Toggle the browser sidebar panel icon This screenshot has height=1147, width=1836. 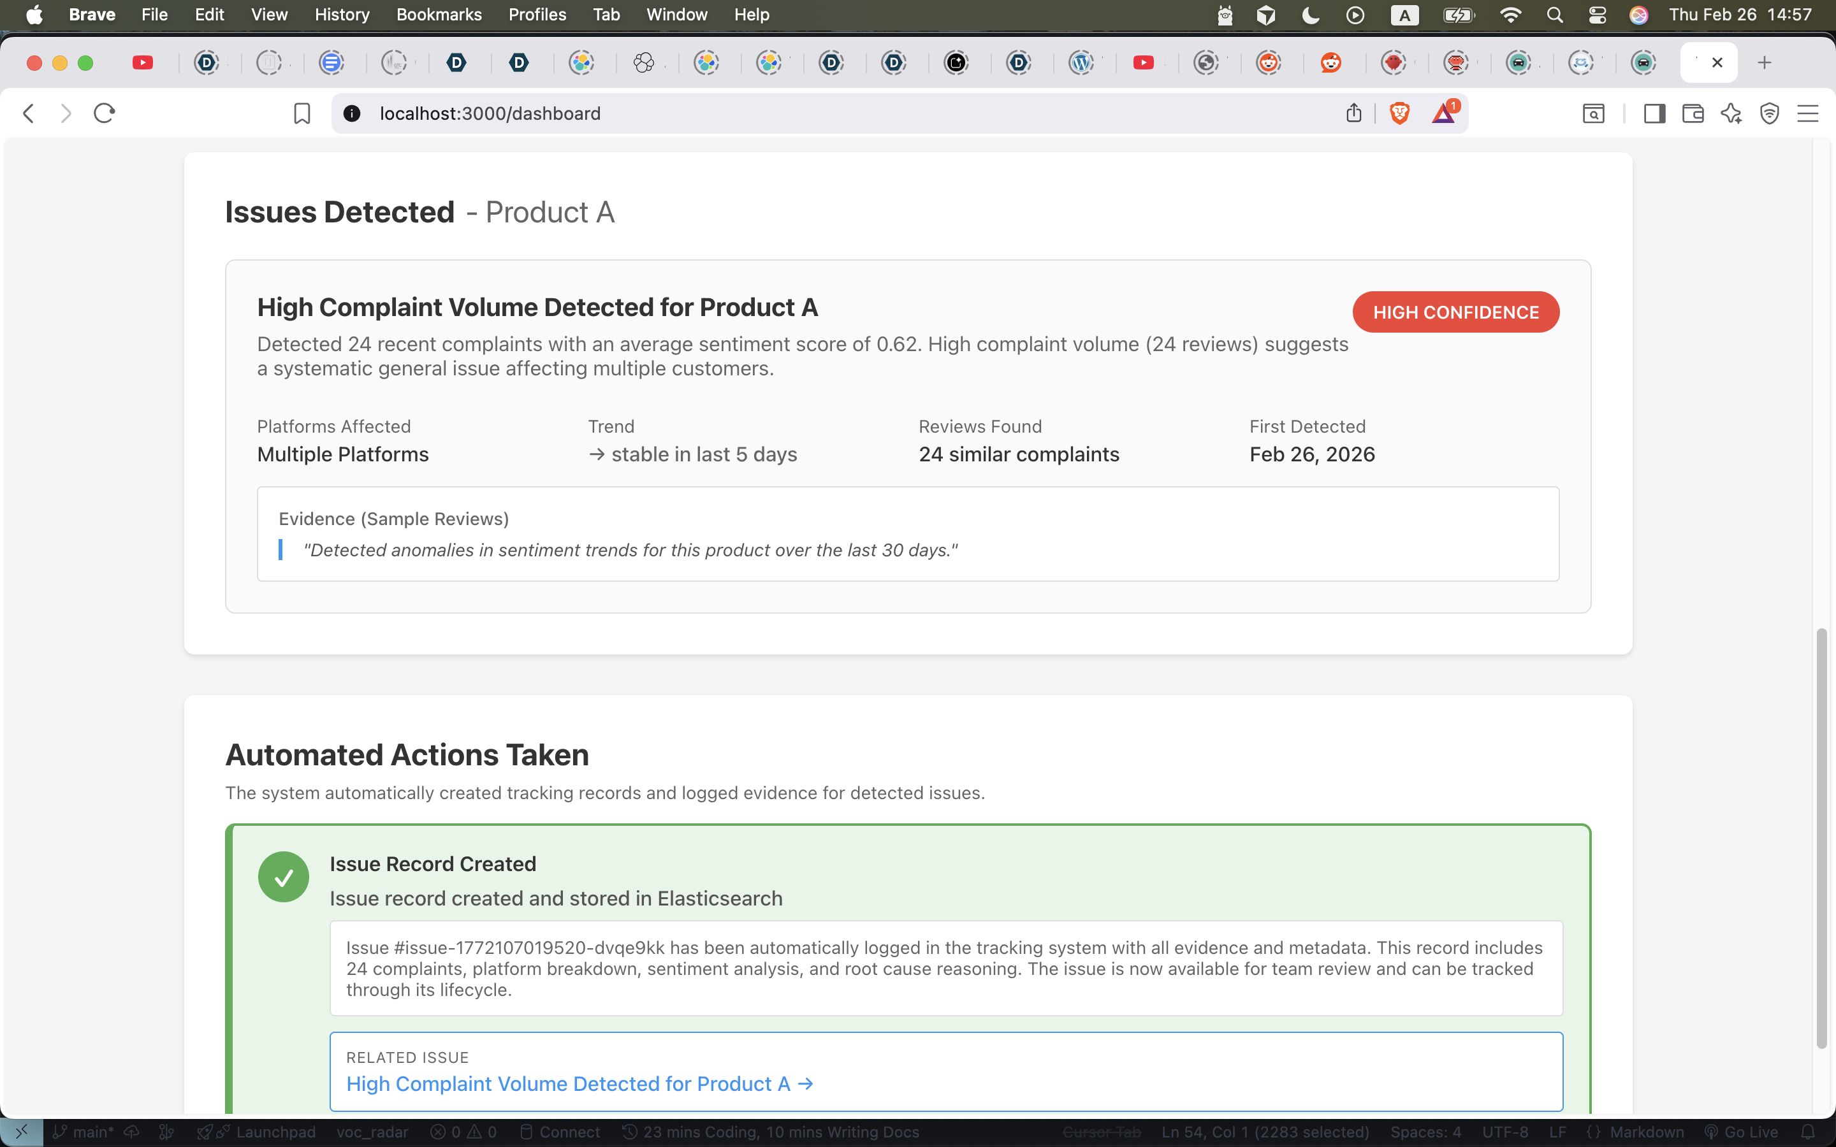(1654, 114)
